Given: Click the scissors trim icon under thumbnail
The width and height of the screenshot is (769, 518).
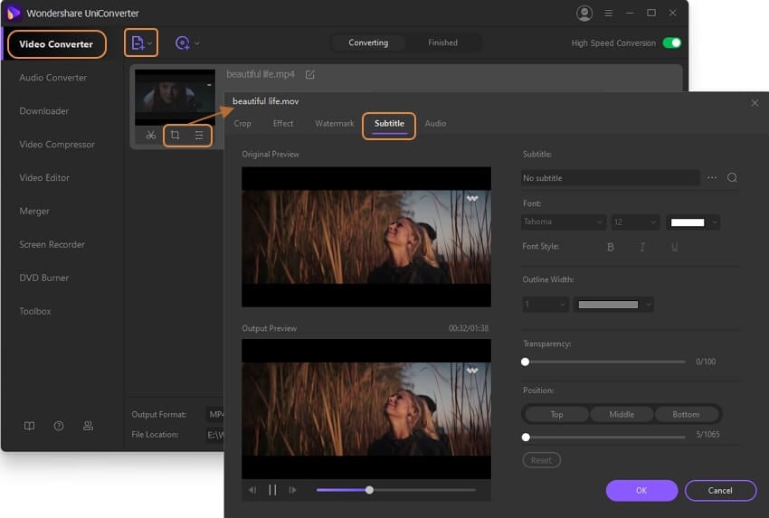Looking at the screenshot, I should tap(151, 136).
